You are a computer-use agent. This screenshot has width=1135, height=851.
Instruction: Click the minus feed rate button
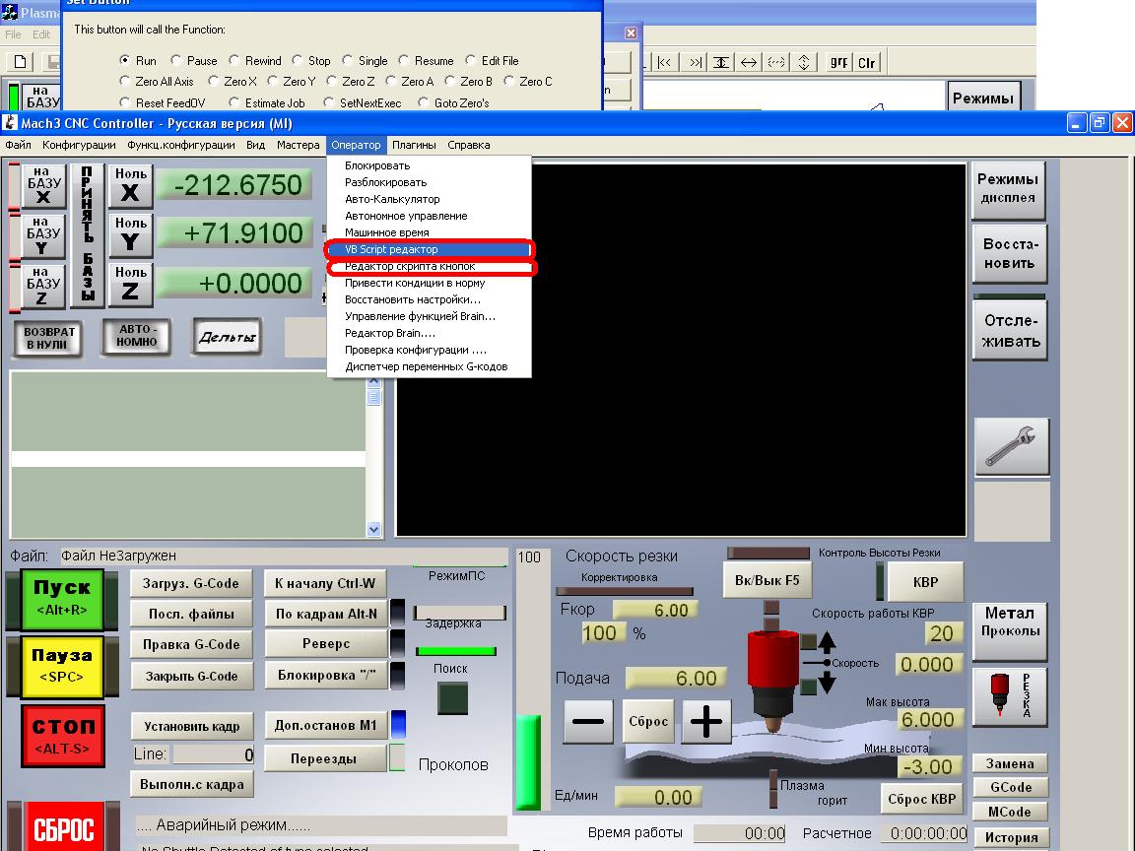click(588, 721)
